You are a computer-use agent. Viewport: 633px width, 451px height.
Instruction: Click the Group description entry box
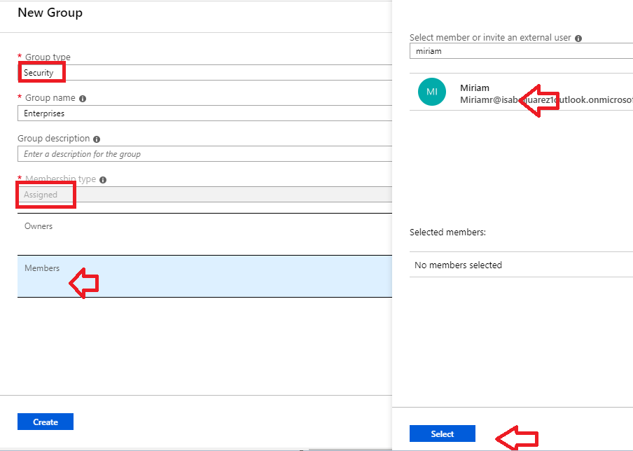point(203,153)
